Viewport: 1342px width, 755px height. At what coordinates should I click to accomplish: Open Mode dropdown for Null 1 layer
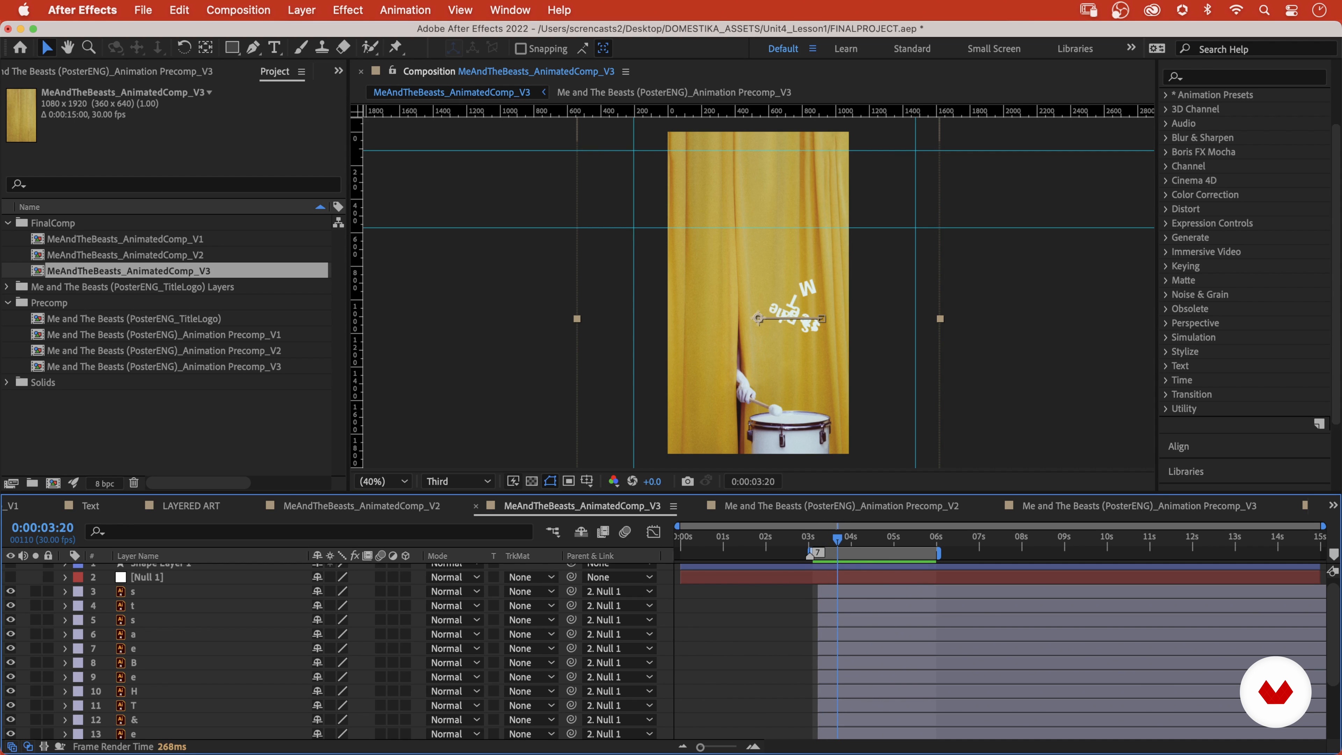coord(455,577)
